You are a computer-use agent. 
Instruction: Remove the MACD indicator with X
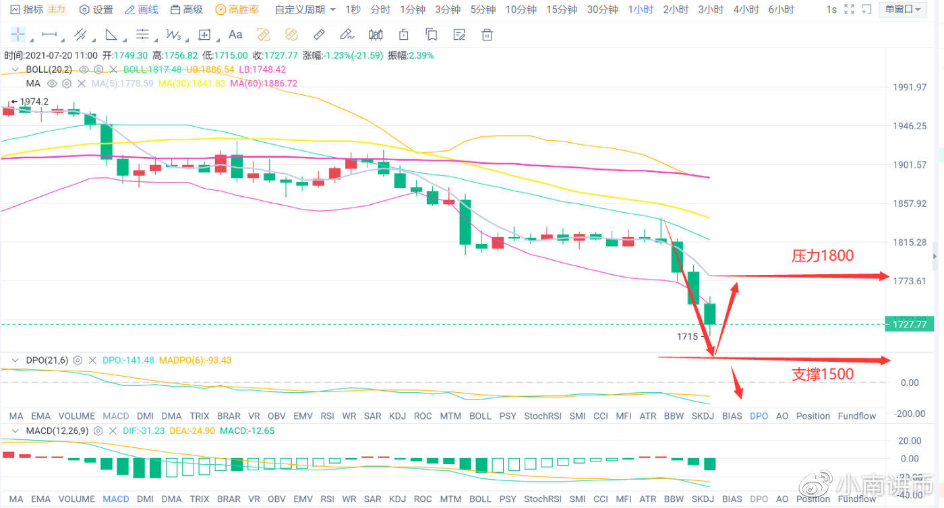pos(113,431)
